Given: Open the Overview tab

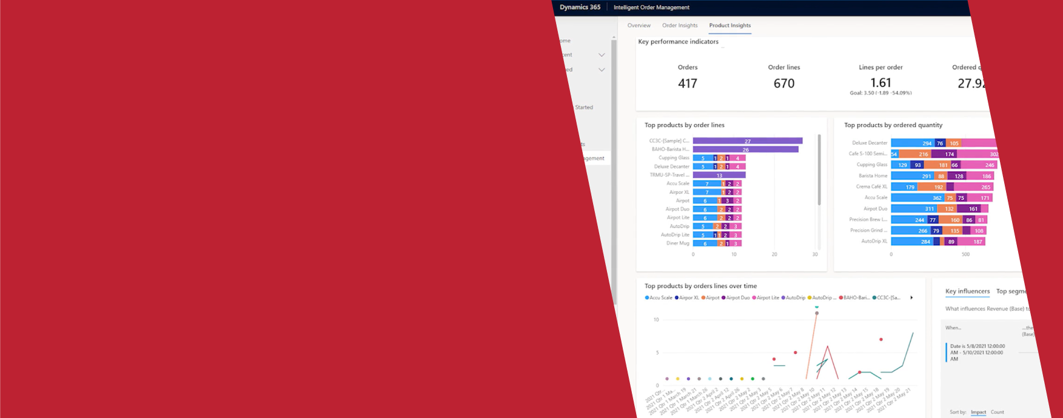Looking at the screenshot, I should (639, 25).
